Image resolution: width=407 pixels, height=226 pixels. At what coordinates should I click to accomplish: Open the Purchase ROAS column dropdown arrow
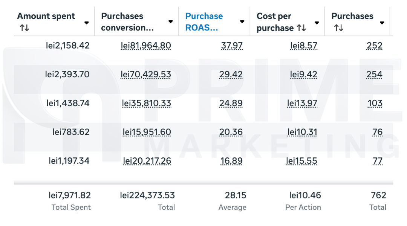point(242,22)
